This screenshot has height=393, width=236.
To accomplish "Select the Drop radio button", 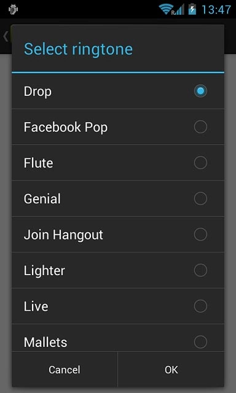I will 200,91.
